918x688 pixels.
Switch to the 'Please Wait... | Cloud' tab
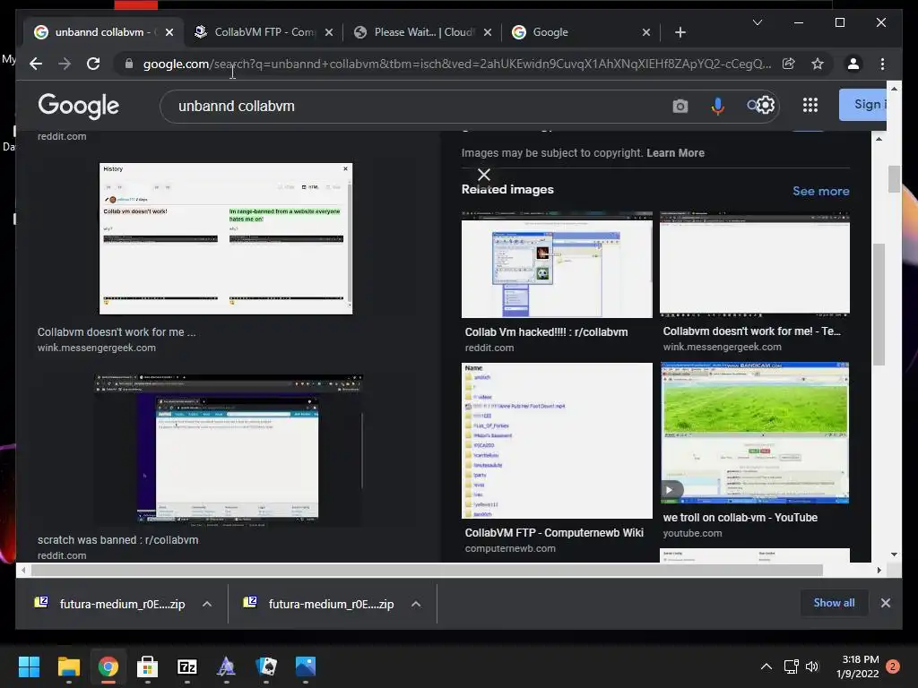(423, 32)
